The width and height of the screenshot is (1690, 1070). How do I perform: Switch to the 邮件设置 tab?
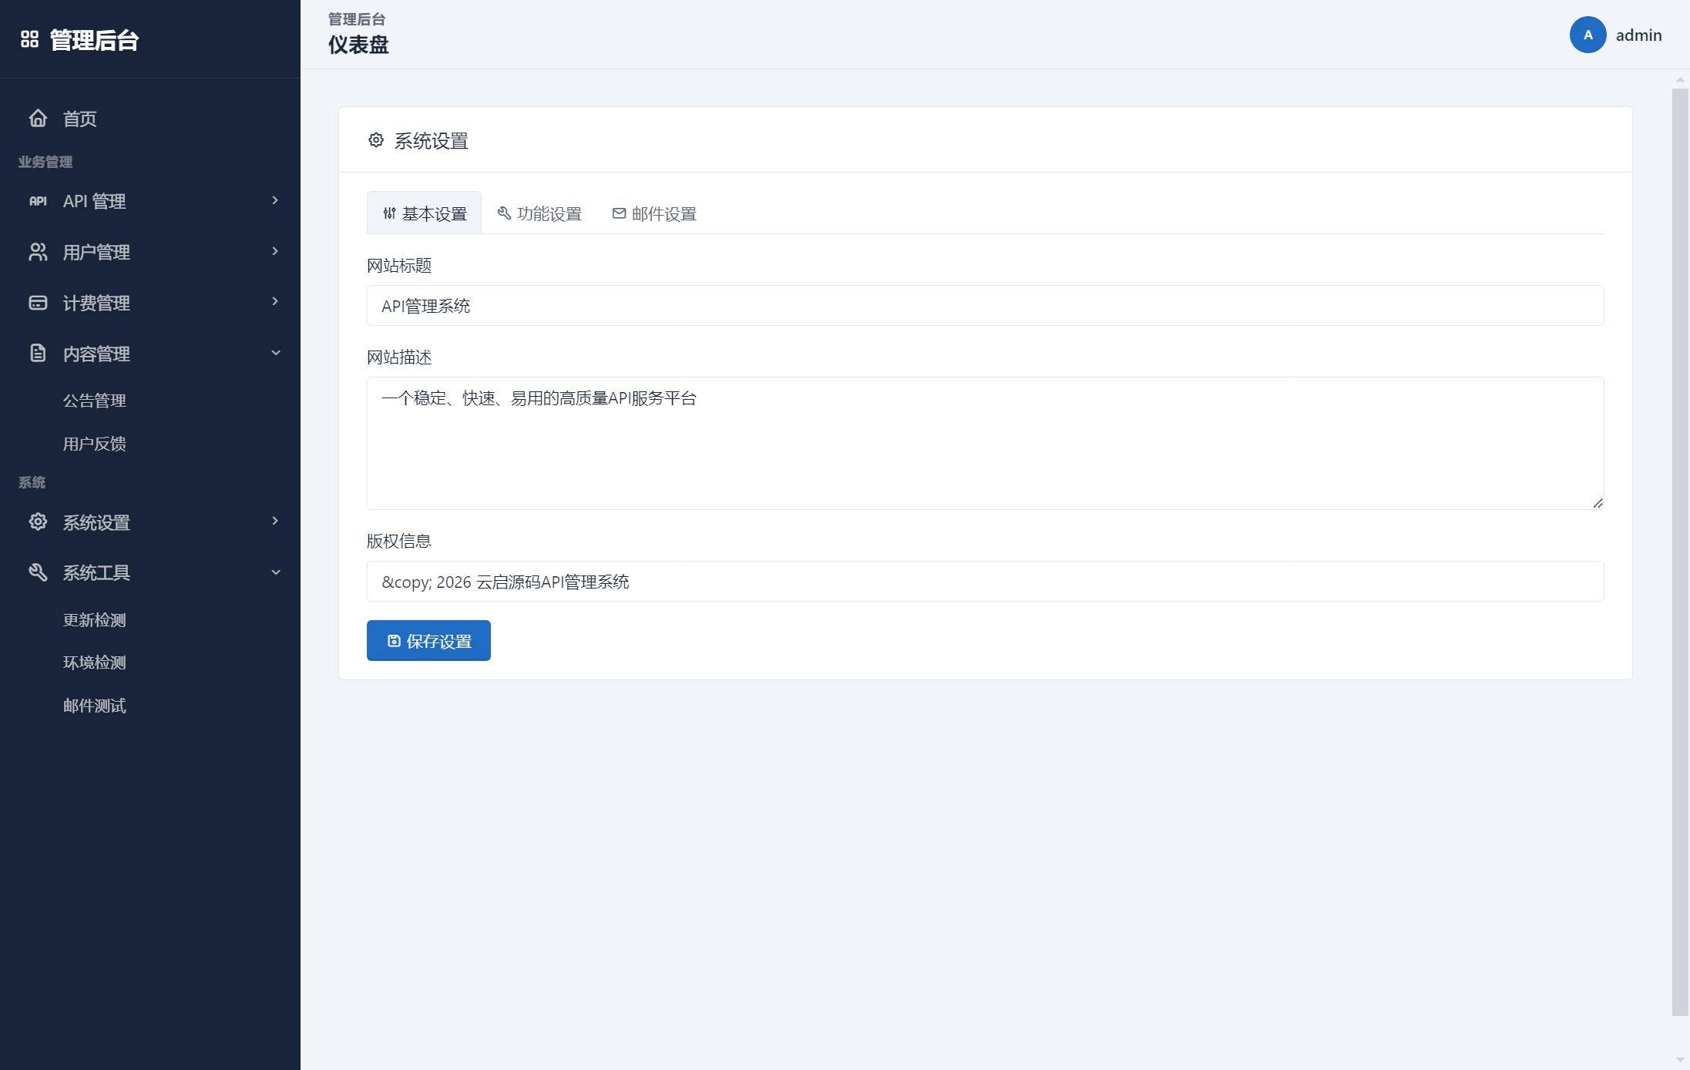[654, 213]
